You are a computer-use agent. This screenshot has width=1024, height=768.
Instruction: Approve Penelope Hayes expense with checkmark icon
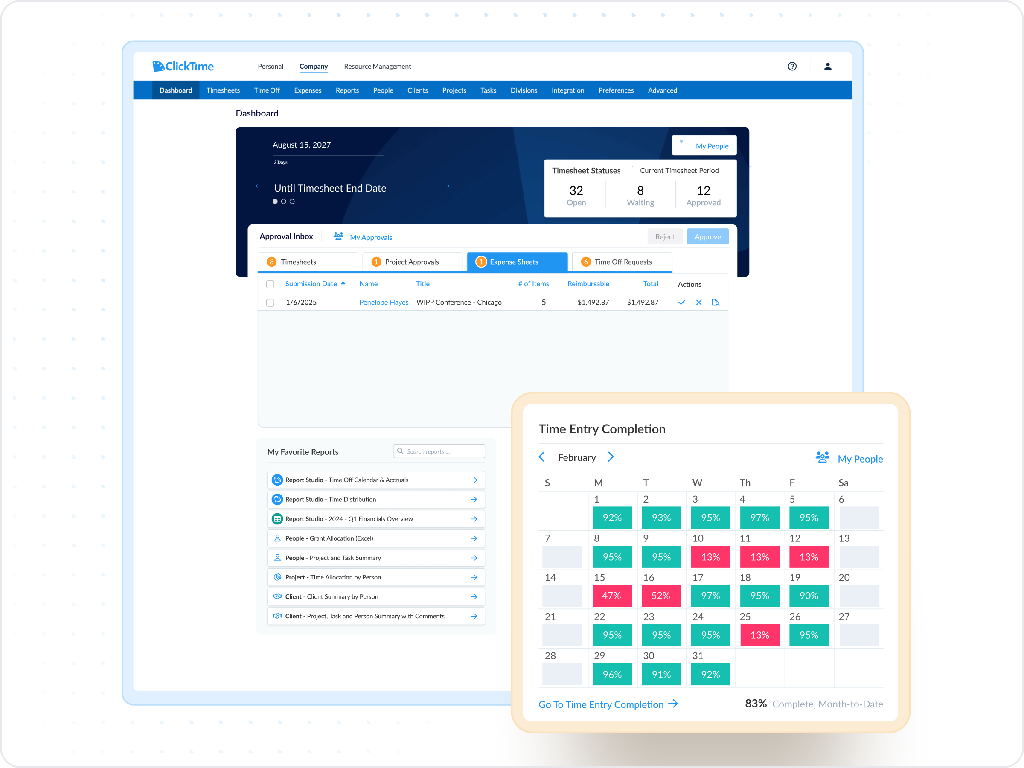tap(681, 302)
